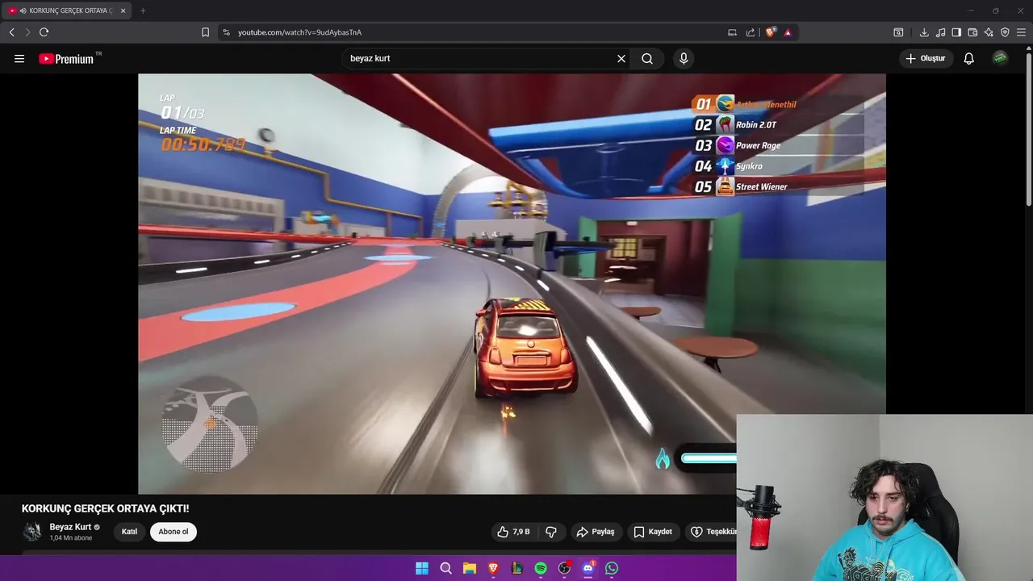This screenshot has height=581, width=1033.
Task: Go back with the browser back arrow
Action: pyautogui.click(x=12, y=32)
